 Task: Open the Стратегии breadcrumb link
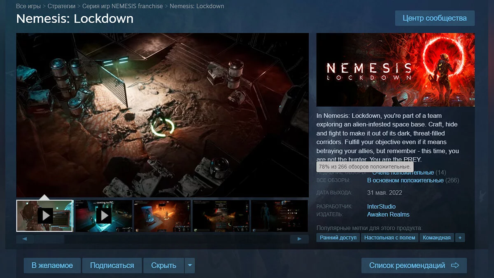pyautogui.click(x=61, y=6)
